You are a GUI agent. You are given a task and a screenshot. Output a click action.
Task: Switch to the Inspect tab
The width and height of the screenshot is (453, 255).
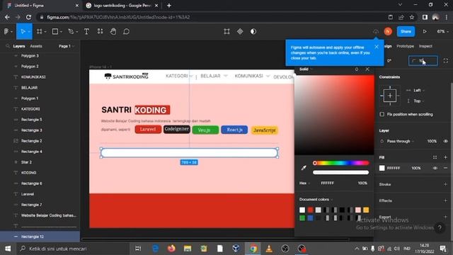click(x=425, y=46)
